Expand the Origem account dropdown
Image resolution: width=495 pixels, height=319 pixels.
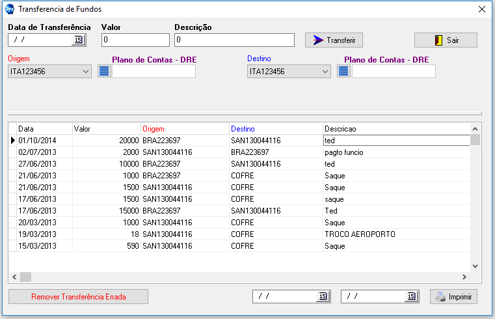point(87,72)
